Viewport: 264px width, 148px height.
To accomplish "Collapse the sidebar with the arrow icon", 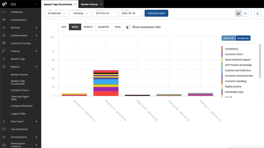I will coord(35,4).
